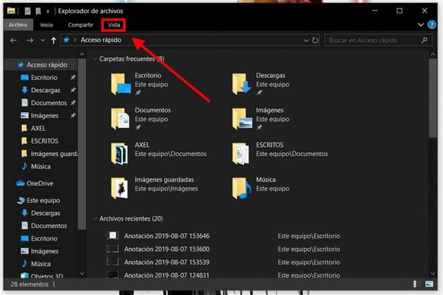
Task: Click pin icon next to sidebar Descargas
Action: (x=73, y=90)
